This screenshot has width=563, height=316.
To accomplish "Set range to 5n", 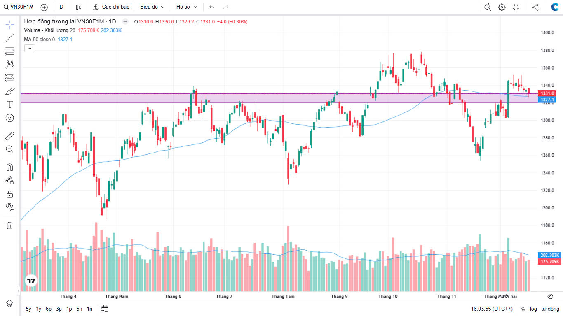I will tap(79, 309).
